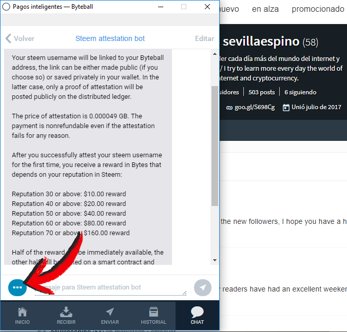The width and height of the screenshot is (347, 332).
Task: Click the Byteball window app icon in the title bar
Action: point(6,7)
